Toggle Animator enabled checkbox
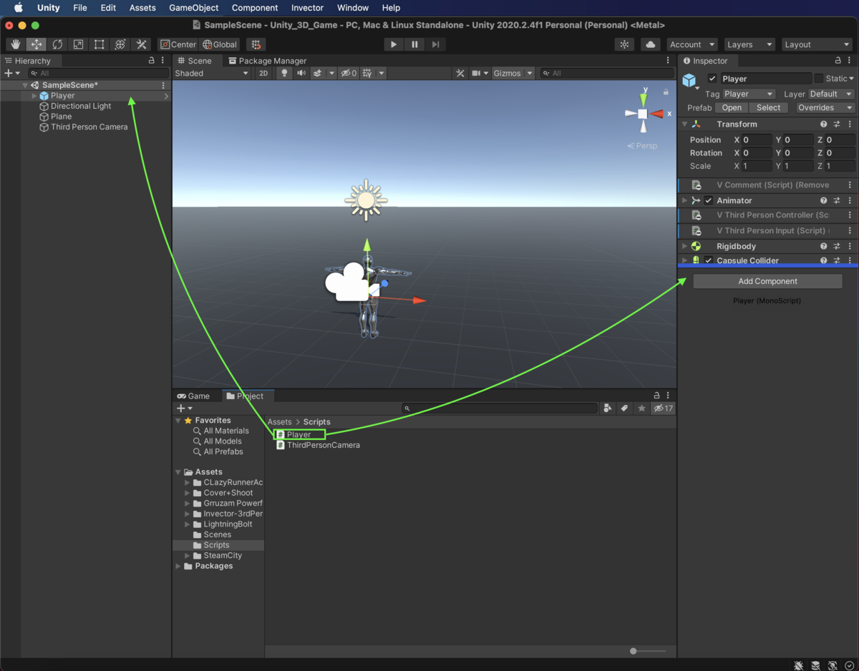The height and width of the screenshot is (671, 859). pos(709,200)
